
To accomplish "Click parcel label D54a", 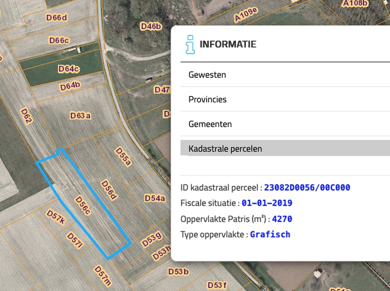I will tap(154, 198).
